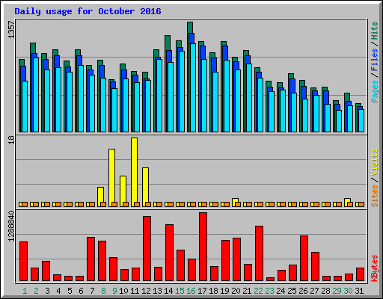Screen dimensions: 383x299
Task: Click the green Hits legend label
Action: coord(375,31)
